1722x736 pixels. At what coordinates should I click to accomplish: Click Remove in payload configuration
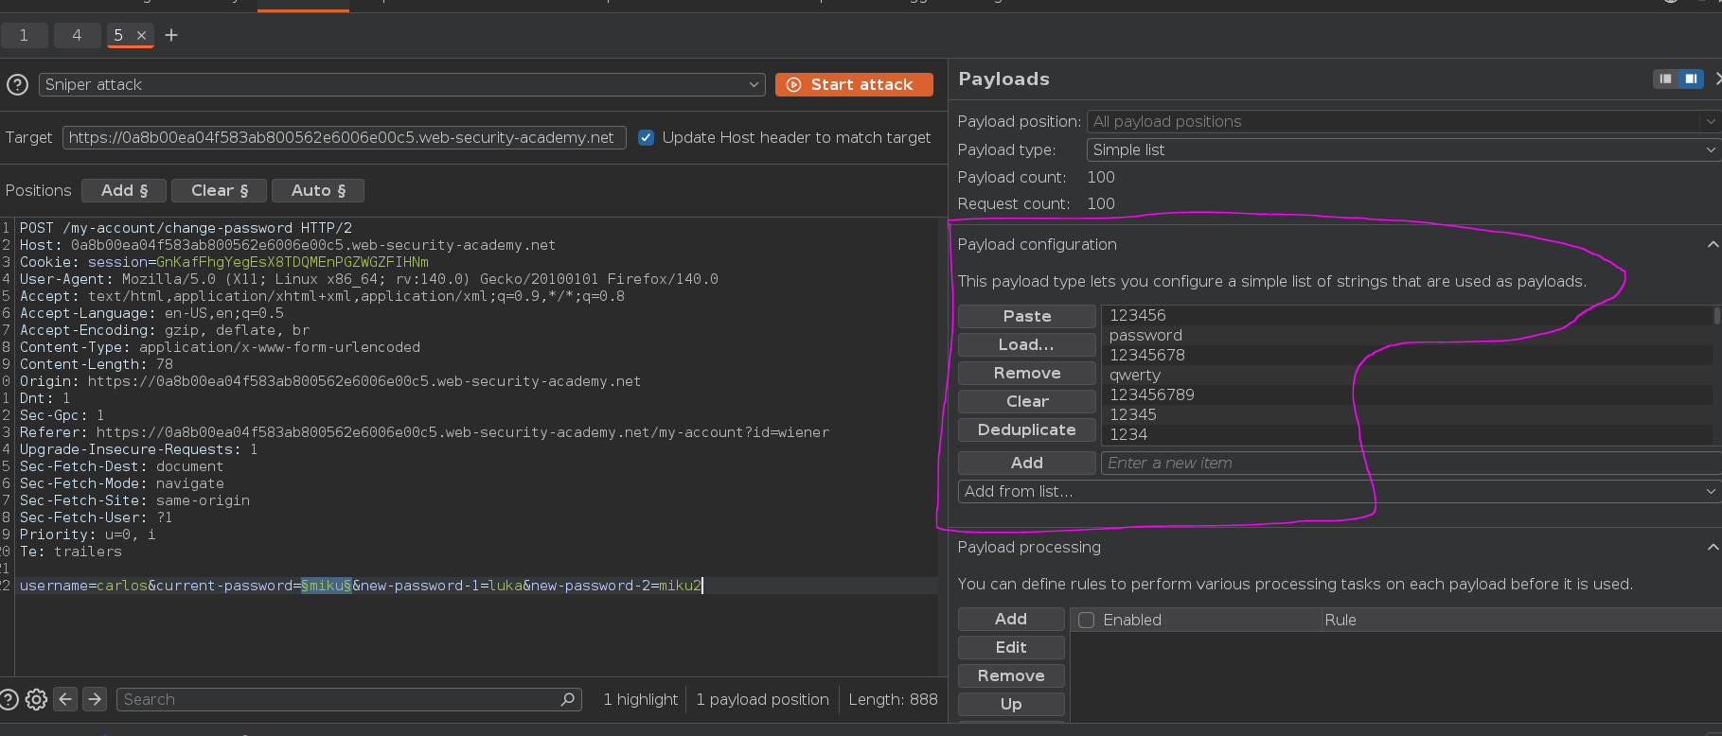pos(1027,373)
